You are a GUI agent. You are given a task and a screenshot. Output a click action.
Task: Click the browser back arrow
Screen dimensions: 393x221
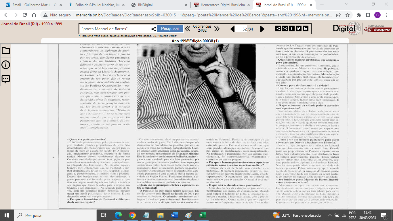pos(6,15)
